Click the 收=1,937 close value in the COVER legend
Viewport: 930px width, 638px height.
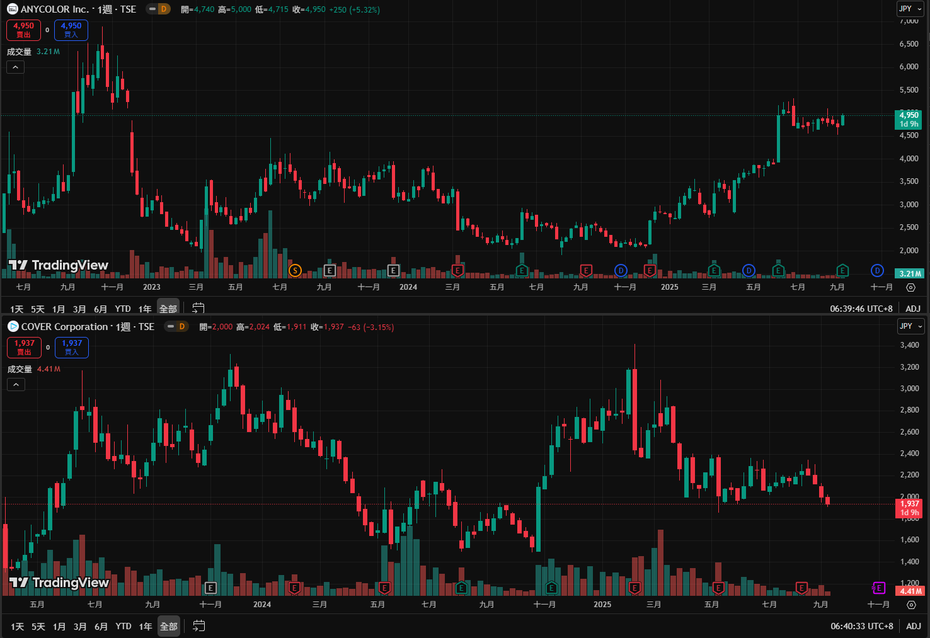click(x=327, y=327)
